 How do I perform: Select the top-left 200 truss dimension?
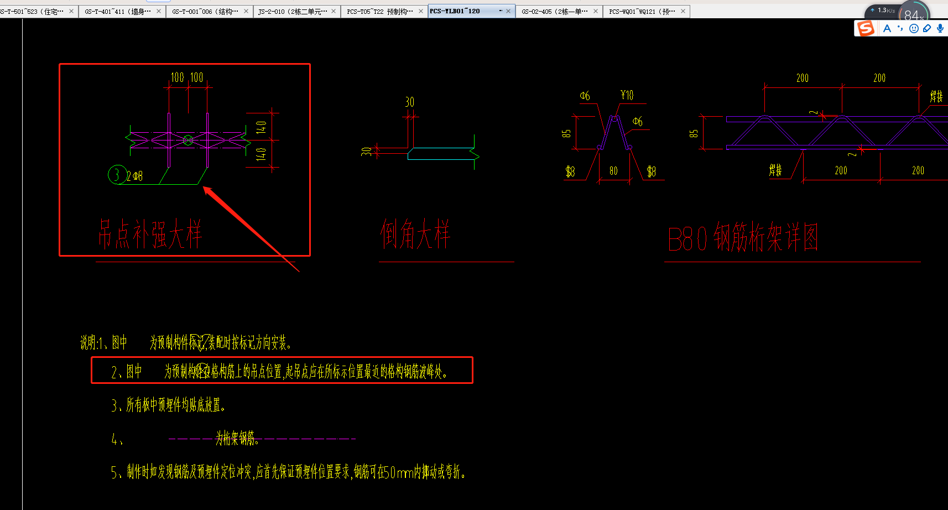[x=803, y=78]
